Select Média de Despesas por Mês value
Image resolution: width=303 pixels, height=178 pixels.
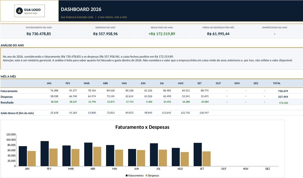[x=218, y=34]
